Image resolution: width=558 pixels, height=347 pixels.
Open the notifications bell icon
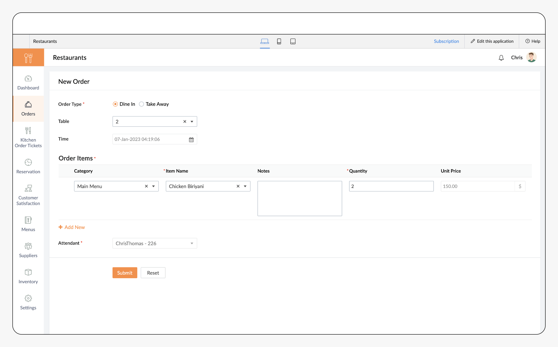coord(501,58)
